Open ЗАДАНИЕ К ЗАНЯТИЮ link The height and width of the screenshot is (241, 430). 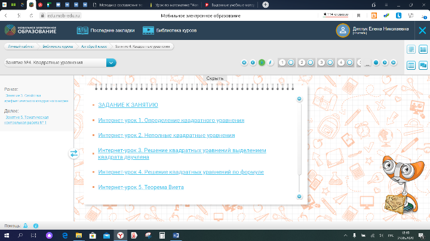[x=128, y=105]
